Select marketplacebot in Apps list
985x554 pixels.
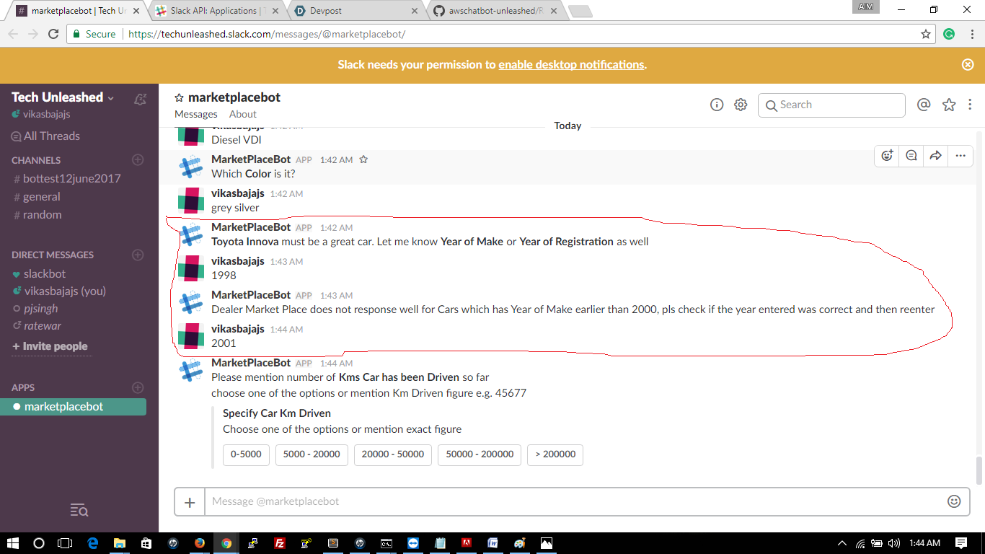[x=73, y=407]
